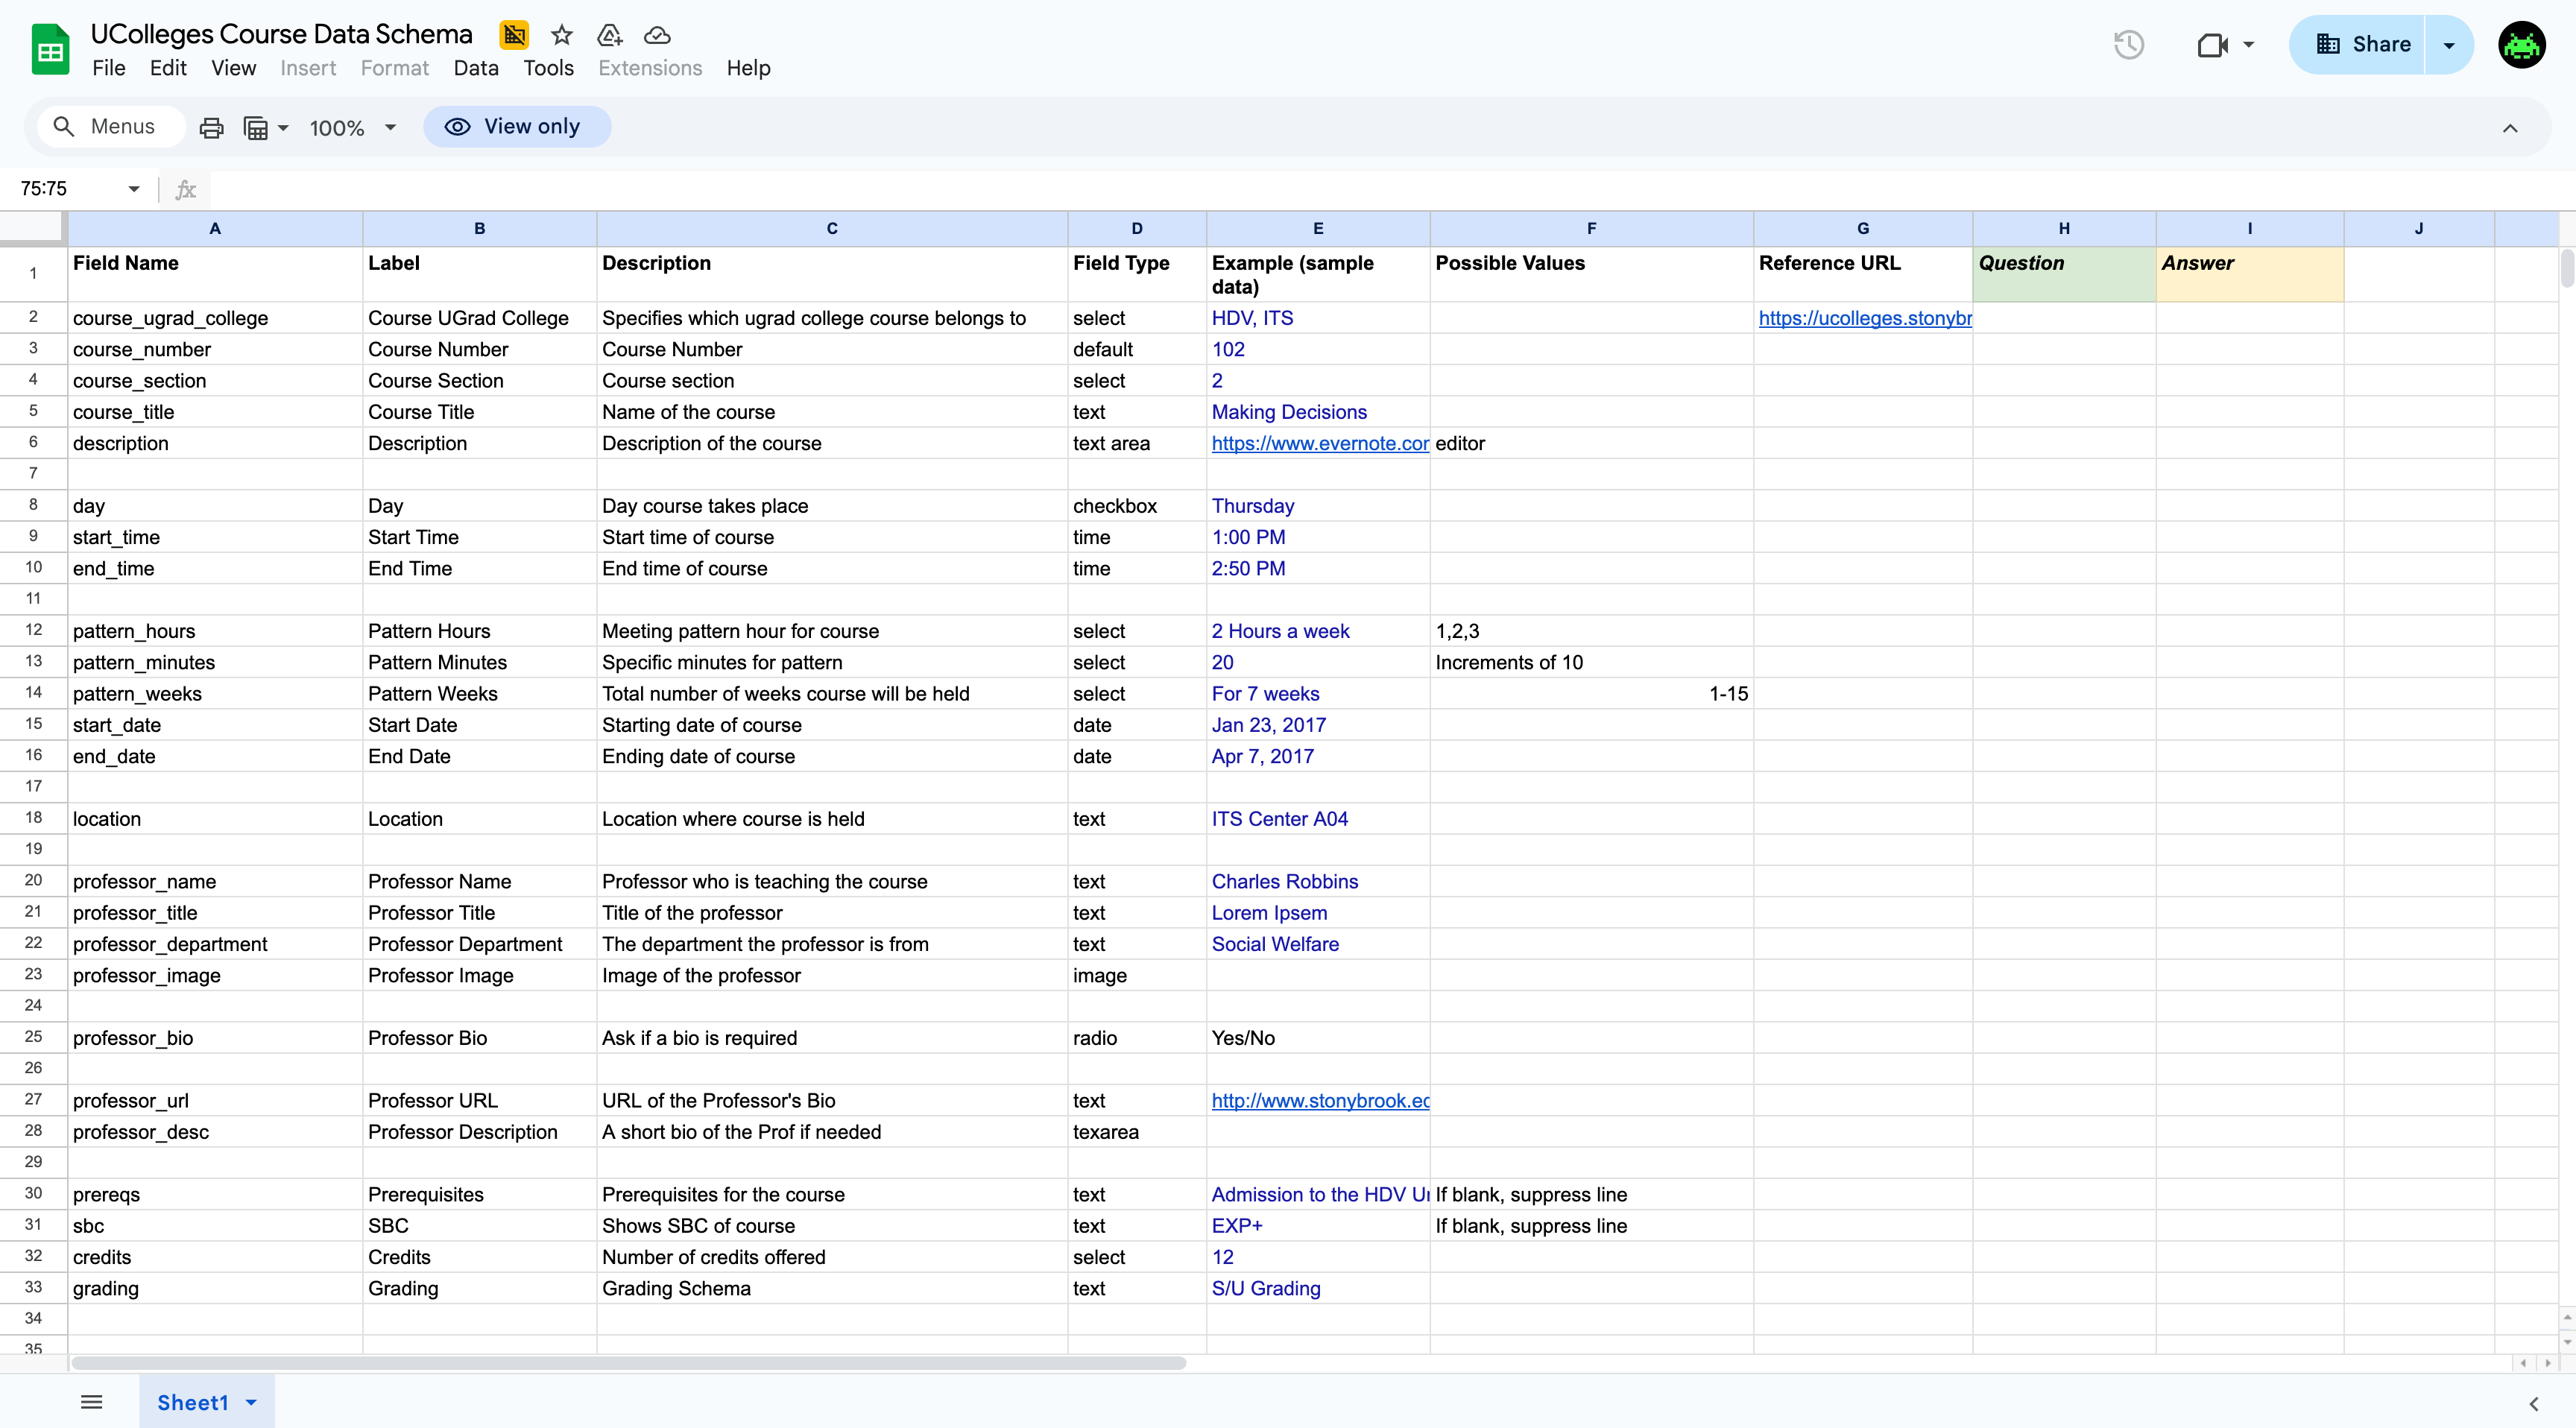Open the all sheets hamburger list

point(91,1402)
